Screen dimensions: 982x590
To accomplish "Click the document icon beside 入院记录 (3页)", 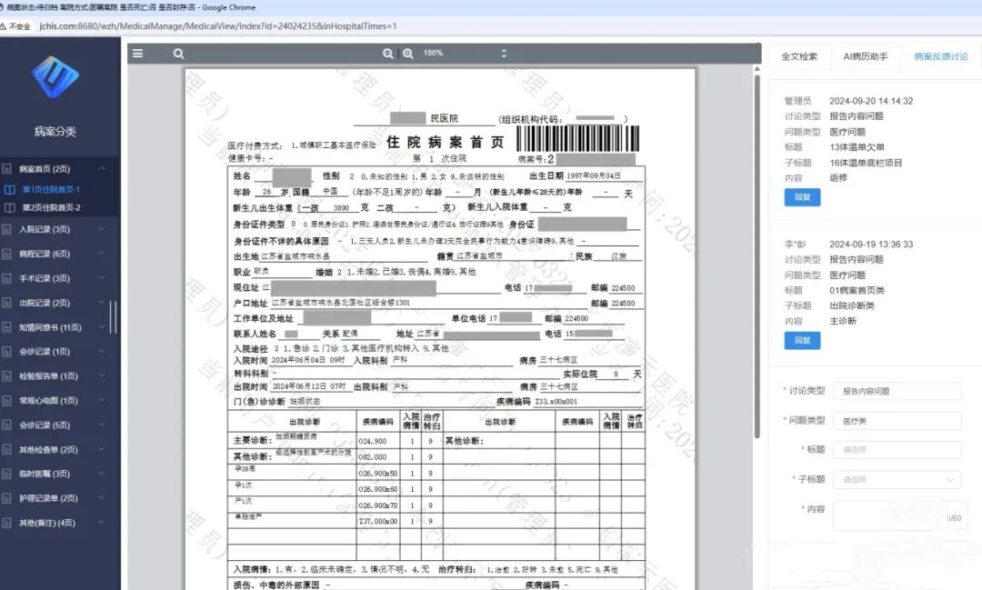I will (x=7, y=229).
